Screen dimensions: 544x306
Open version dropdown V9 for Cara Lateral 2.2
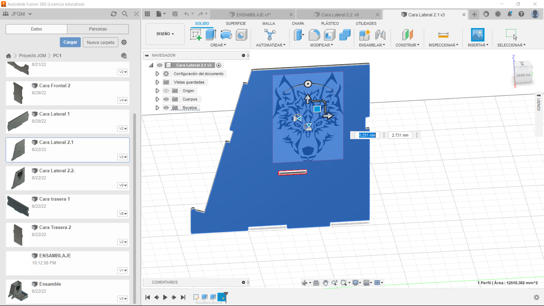[123, 185]
